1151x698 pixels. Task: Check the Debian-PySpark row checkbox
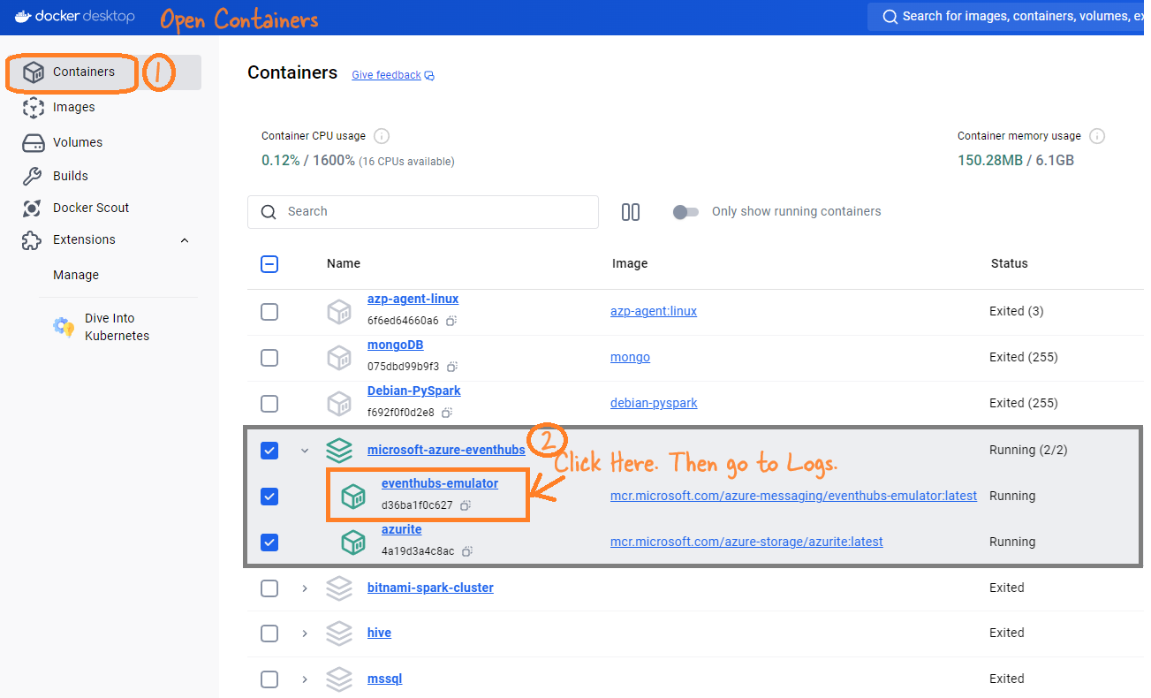coord(269,403)
